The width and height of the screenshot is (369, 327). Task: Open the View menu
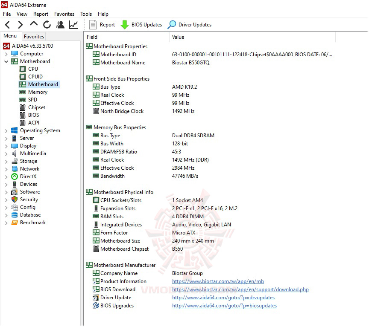click(22, 14)
